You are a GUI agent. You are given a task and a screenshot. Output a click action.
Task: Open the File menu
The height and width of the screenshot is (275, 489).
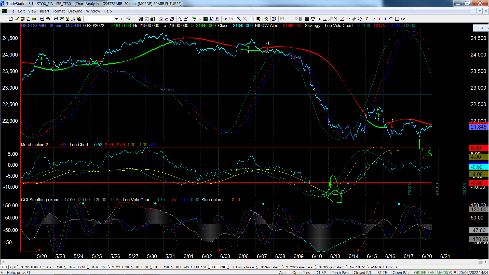pos(11,11)
